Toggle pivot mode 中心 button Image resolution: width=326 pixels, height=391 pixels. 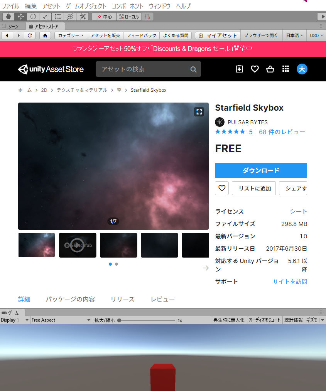tap(105, 17)
